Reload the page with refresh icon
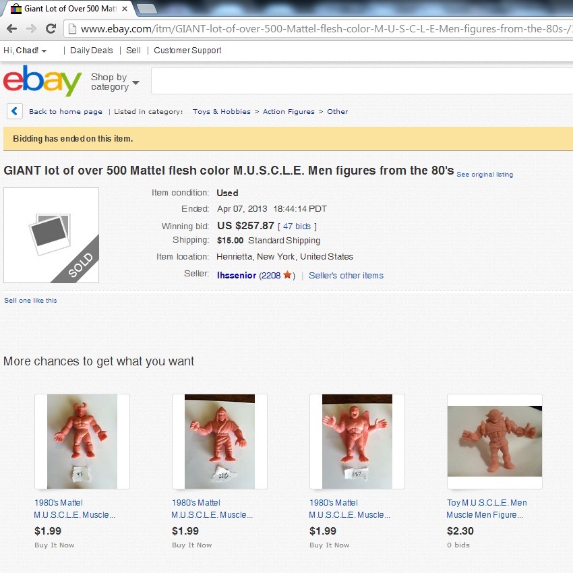The image size is (573, 573). pos(51,28)
